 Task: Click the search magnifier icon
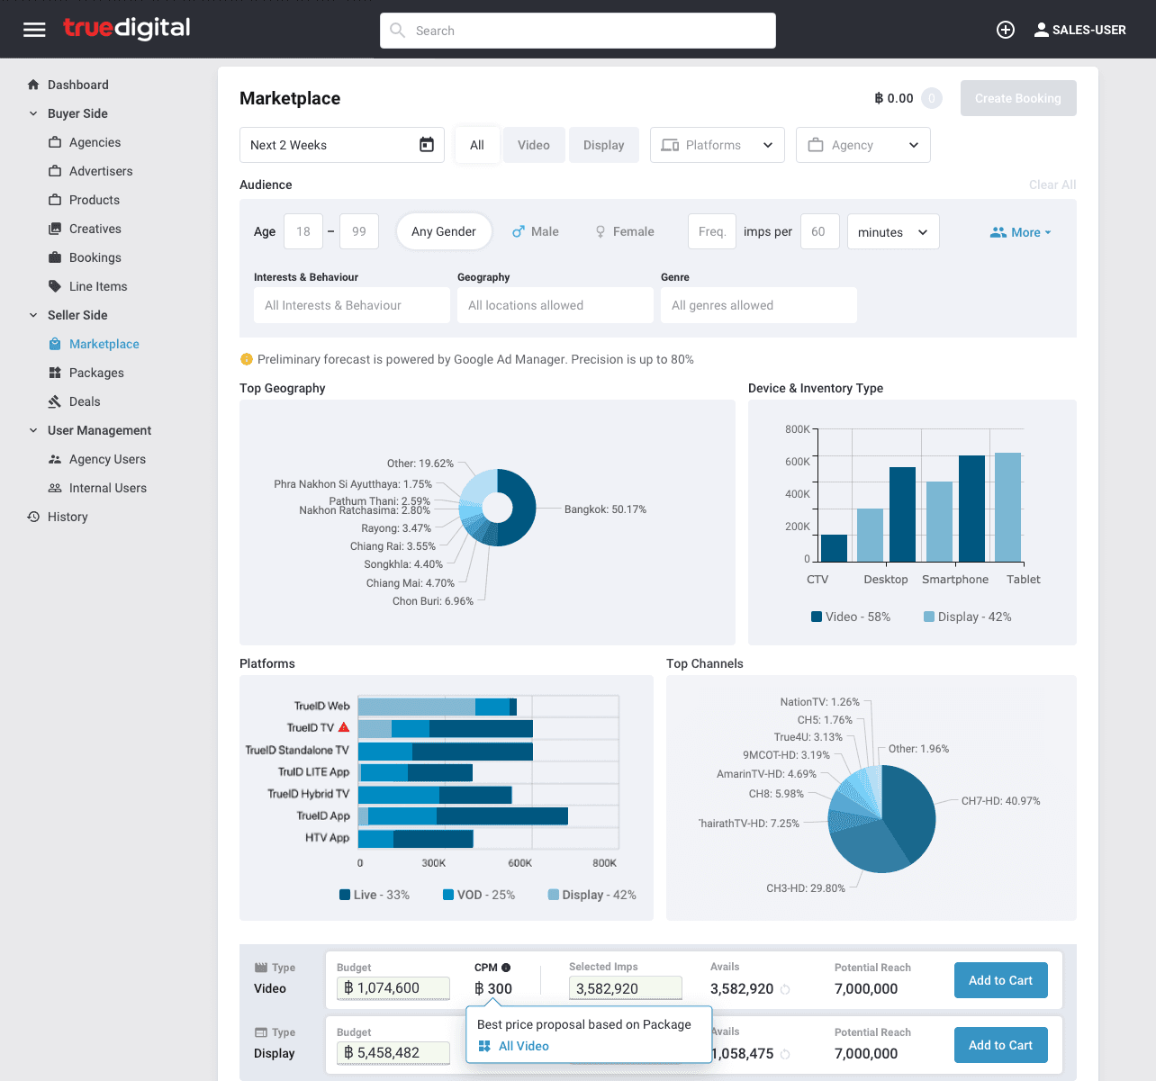(x=397, y=31)
